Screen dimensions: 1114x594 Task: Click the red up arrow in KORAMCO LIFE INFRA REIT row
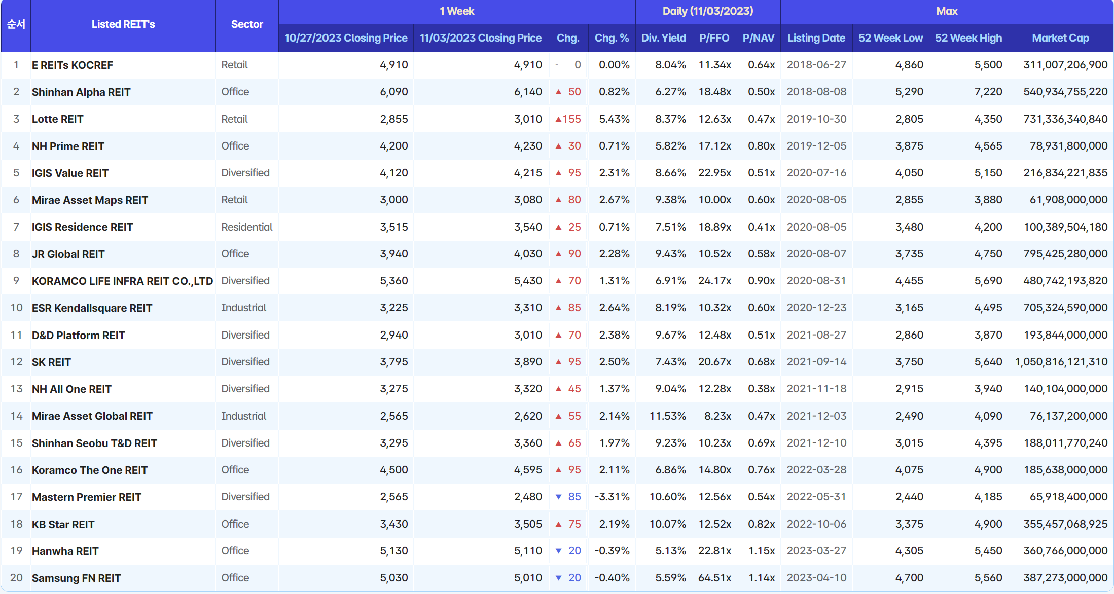[x=558, y=281]
